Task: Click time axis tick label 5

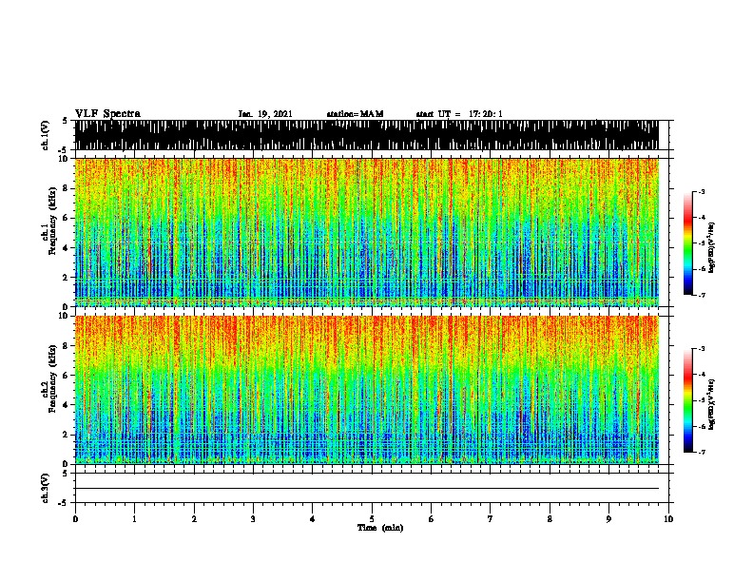Action: coord(372,519)
